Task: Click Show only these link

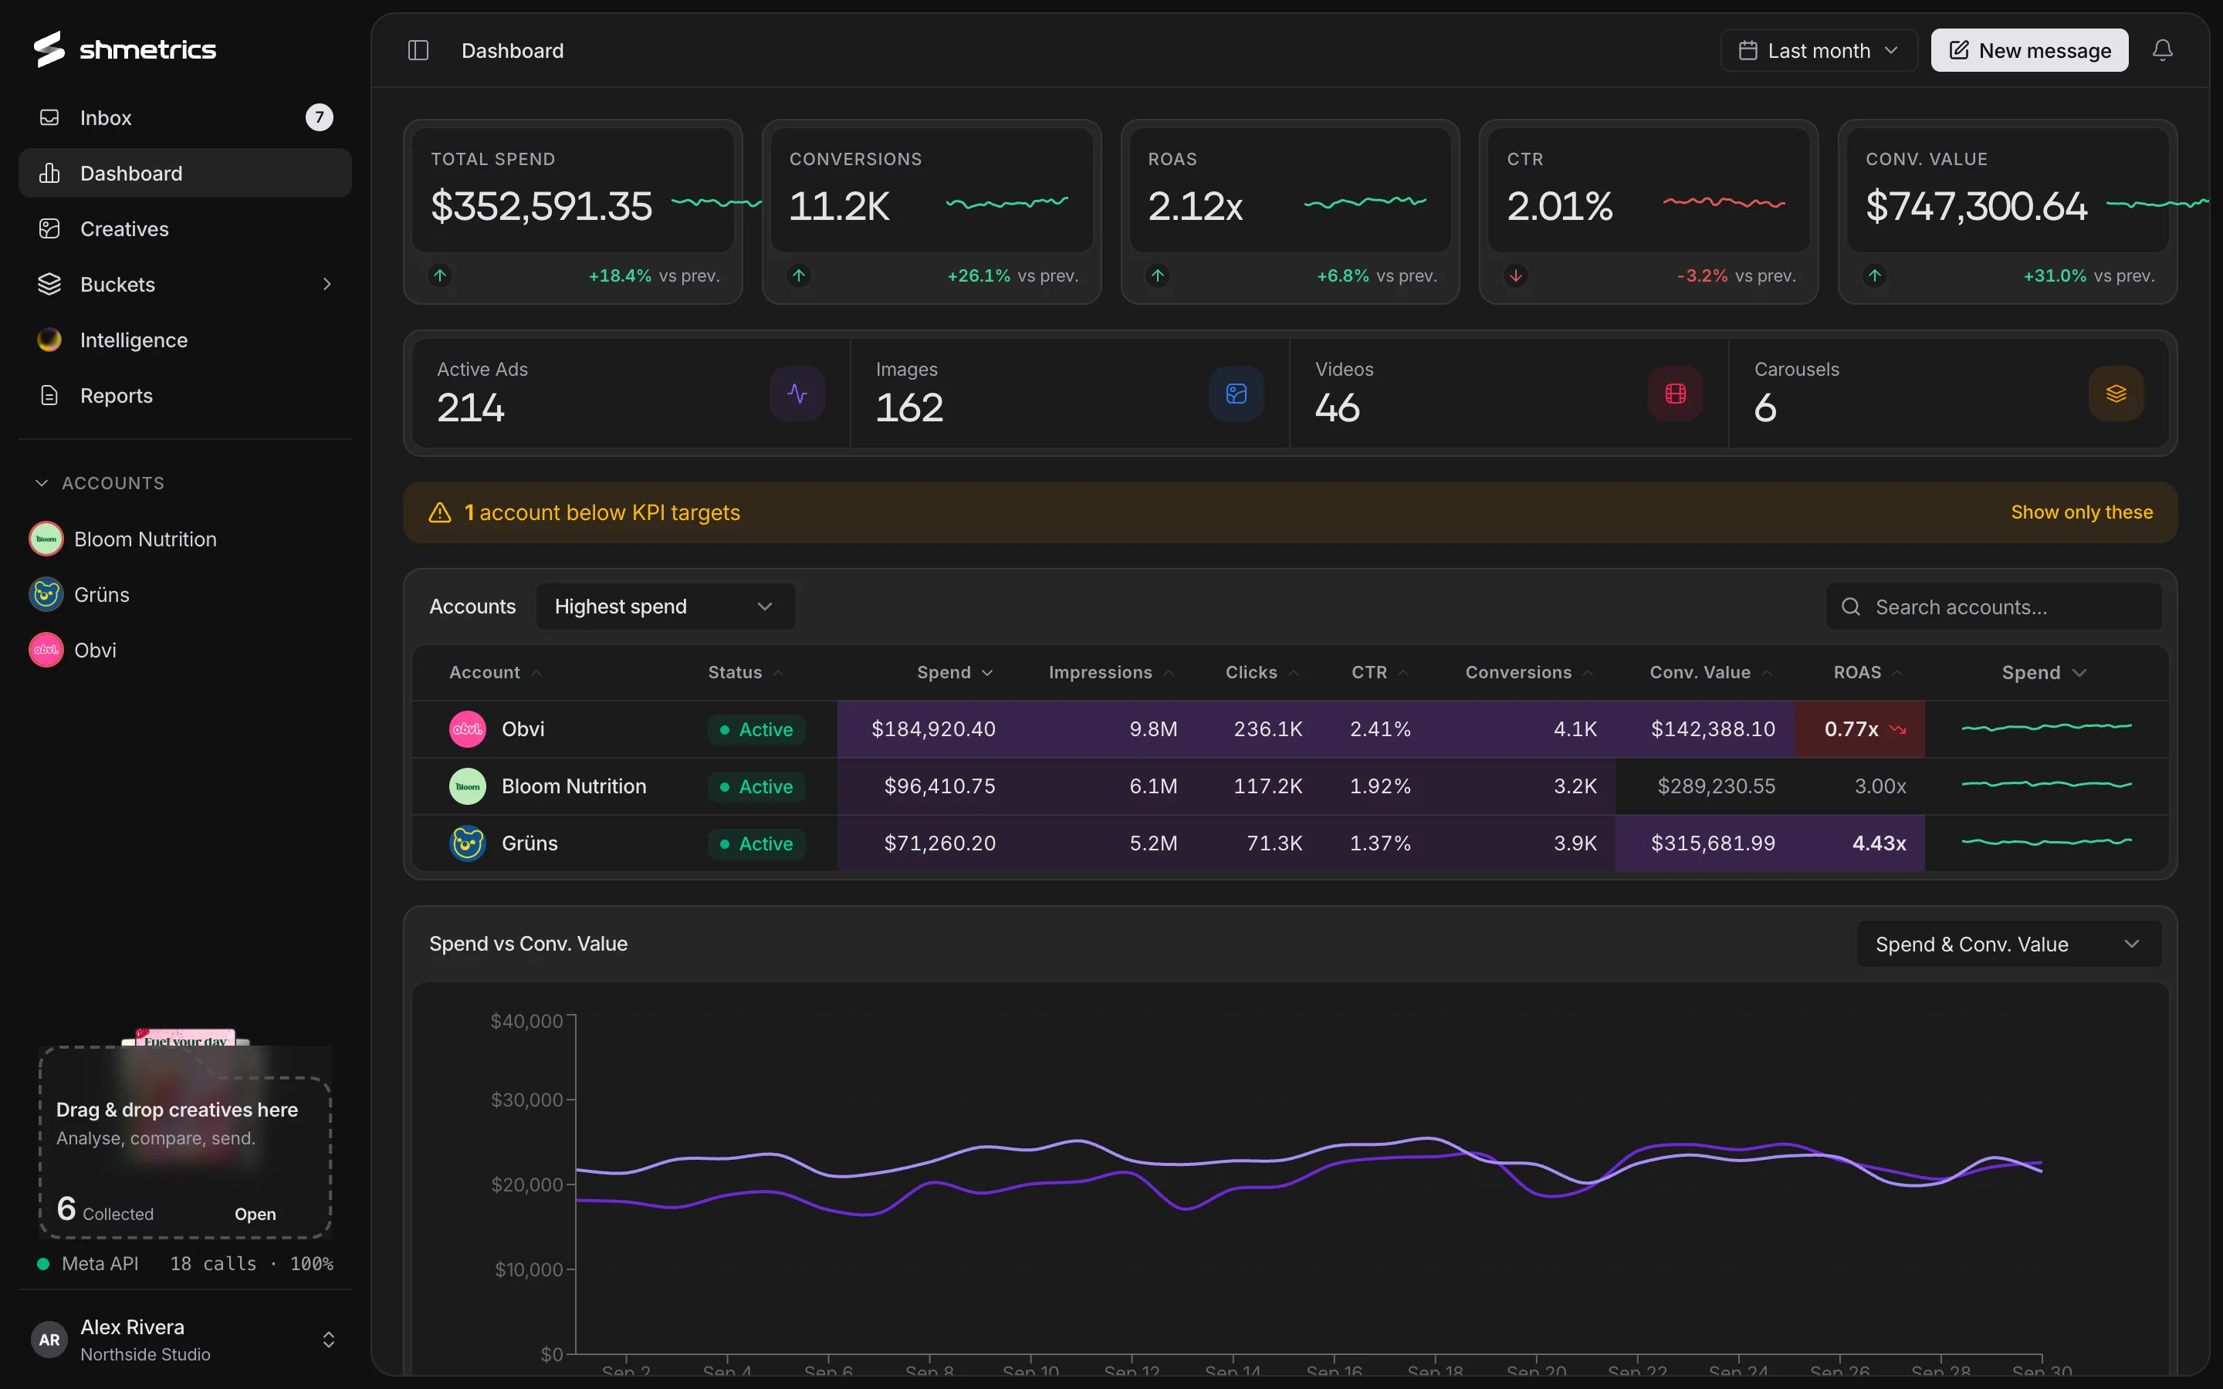Action: point(2082,512)
